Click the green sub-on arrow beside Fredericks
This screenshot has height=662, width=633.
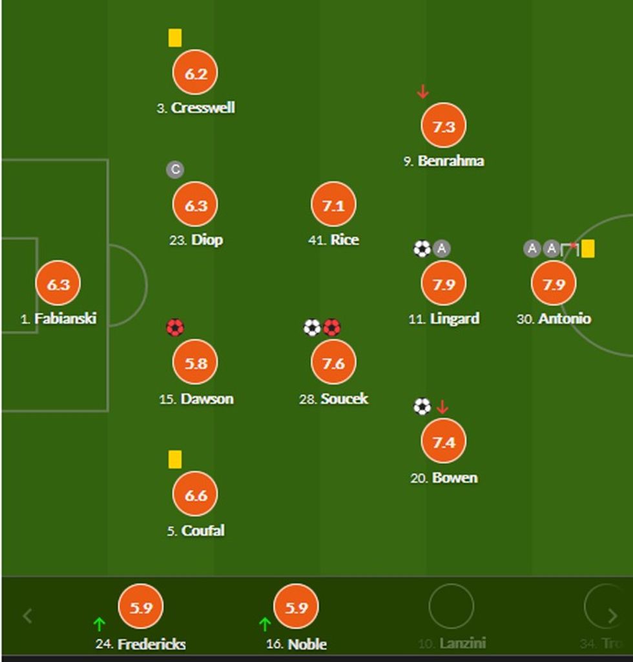pyautogui.click(x=99, y=624)
